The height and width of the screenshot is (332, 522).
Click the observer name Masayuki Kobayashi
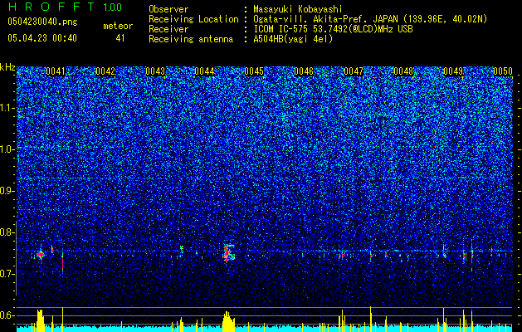point(298,9)
